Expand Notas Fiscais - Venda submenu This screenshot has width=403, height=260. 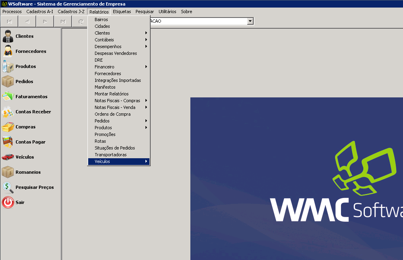pyautogui.click(x=119, y=107)
